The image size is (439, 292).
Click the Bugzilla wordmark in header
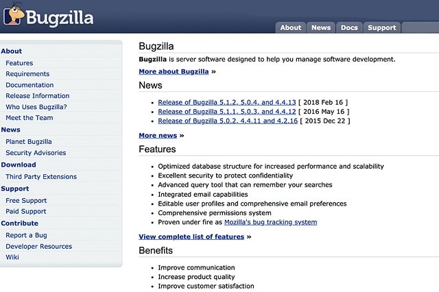tap(60, 18)
